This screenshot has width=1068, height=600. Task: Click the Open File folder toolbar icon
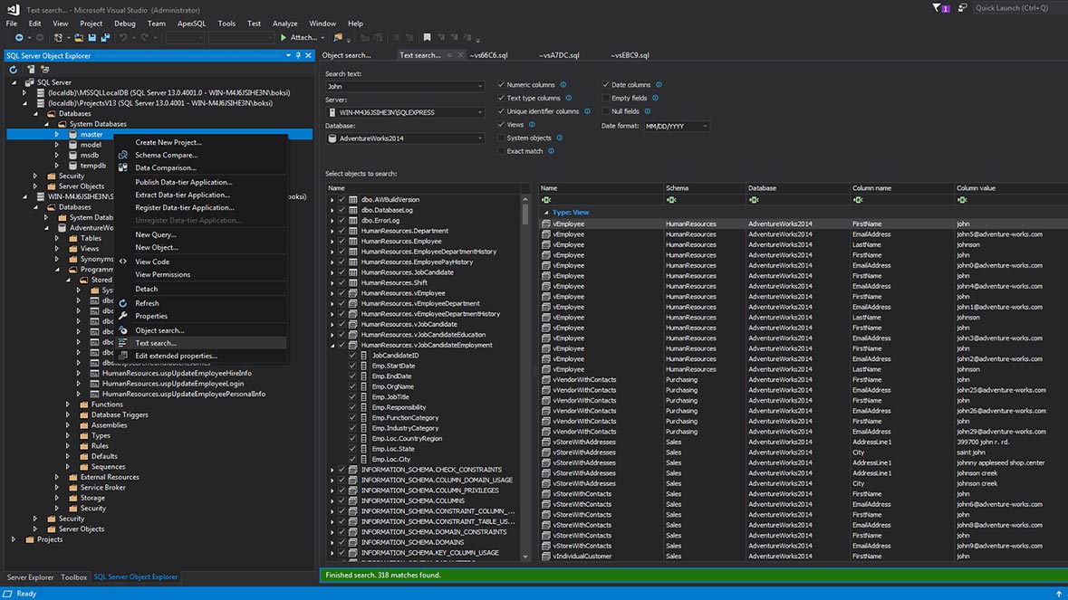(79, 37)
